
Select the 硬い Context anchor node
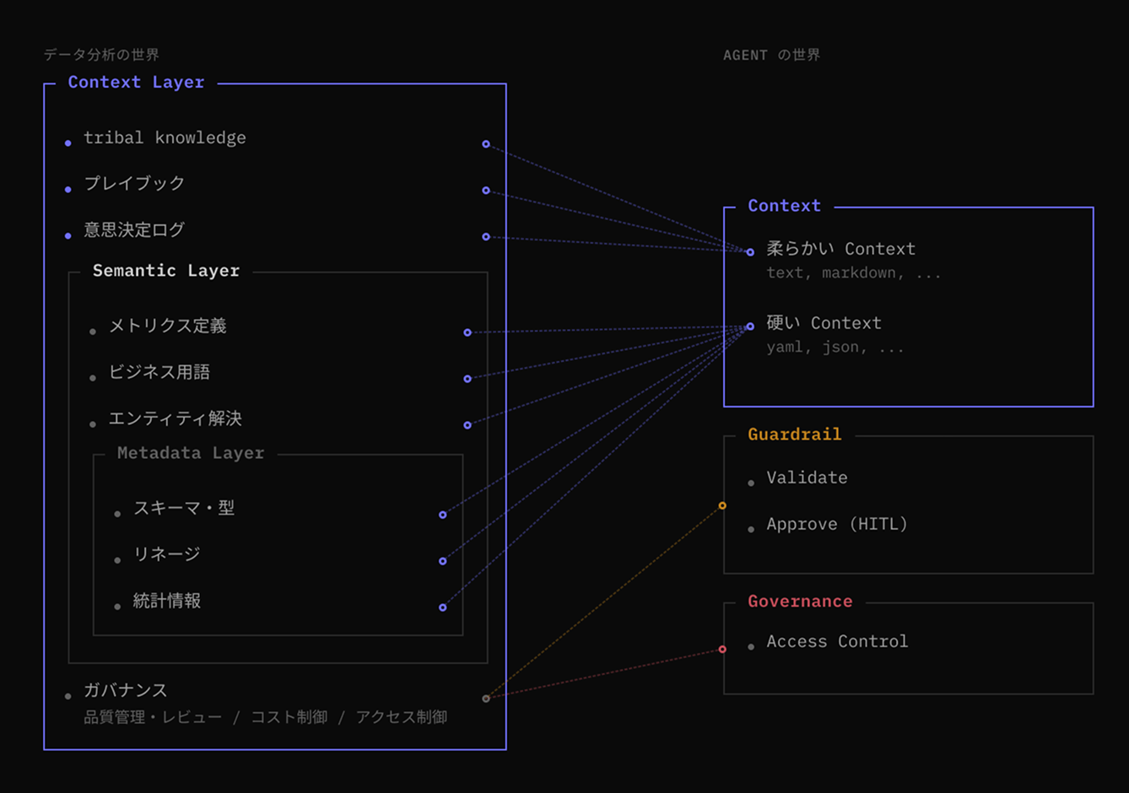point(749,325)
